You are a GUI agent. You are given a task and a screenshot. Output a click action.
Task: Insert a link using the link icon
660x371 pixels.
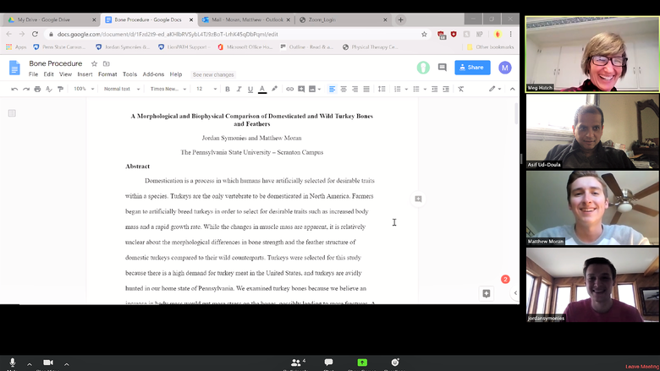point(289,89)
